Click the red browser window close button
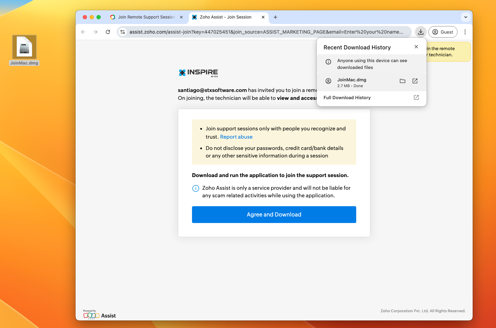Image resolution: width=496 pixels, height=328 pixels. click(x=85, y=17)
